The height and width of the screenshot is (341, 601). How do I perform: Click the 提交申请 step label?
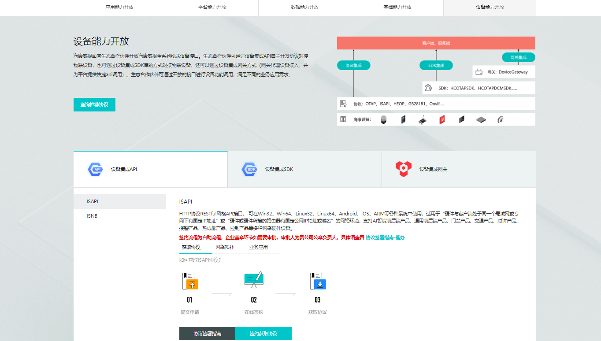pos(190,312)
